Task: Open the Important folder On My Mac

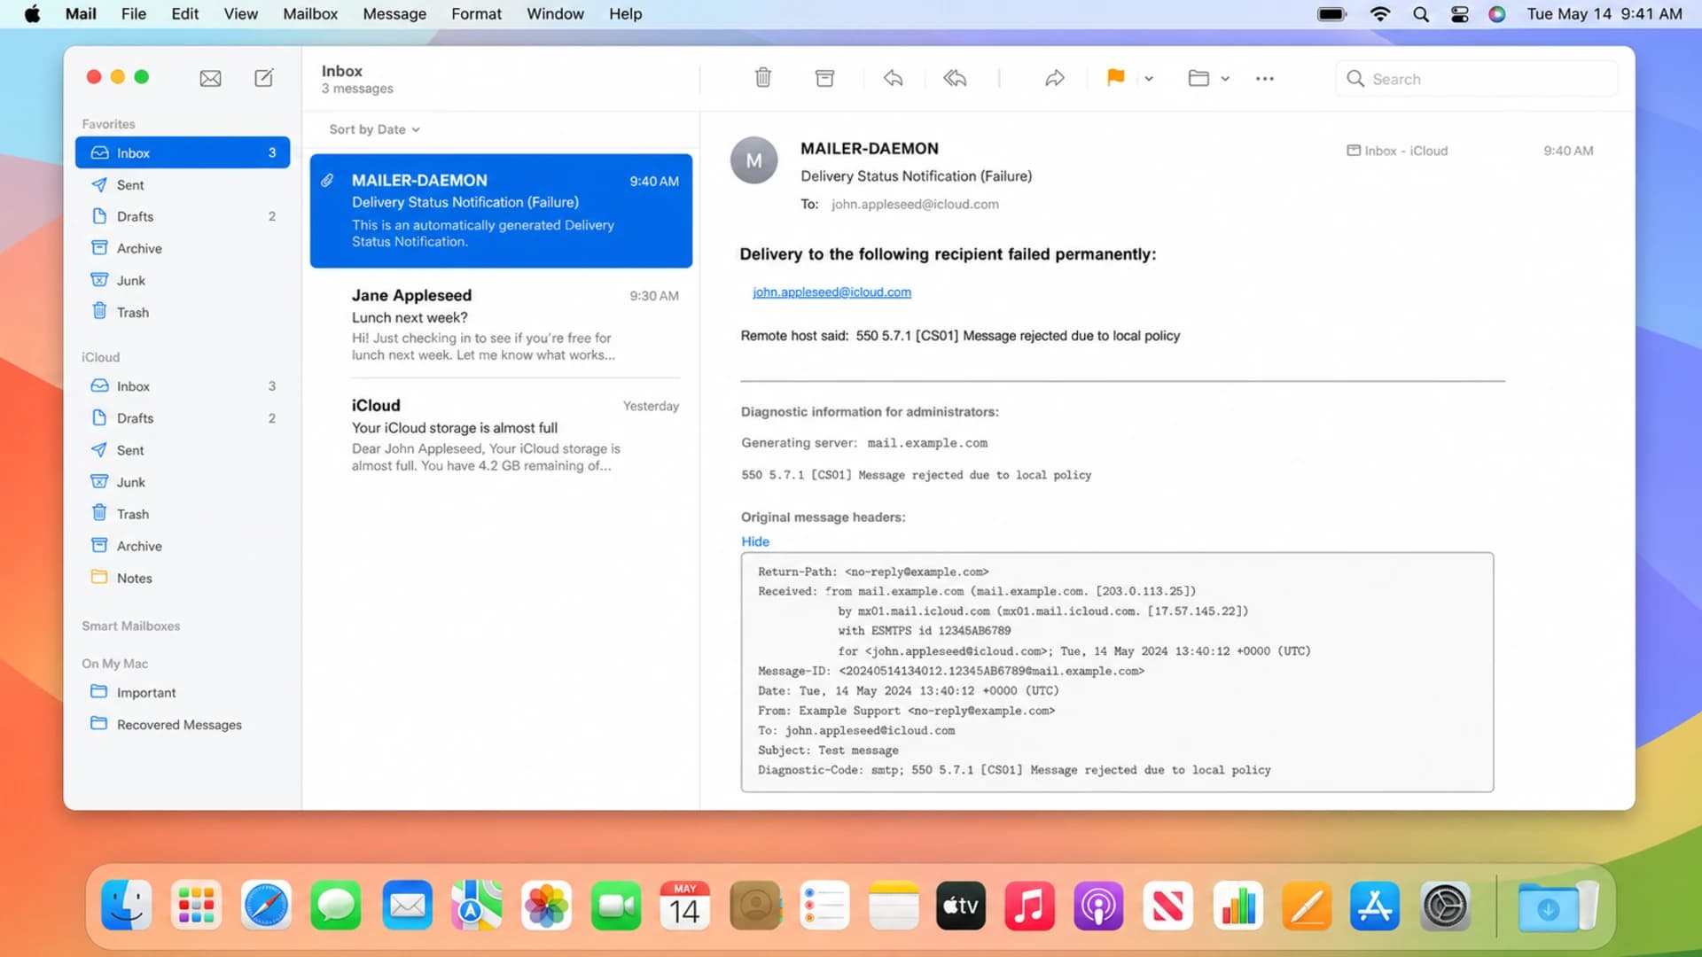Action: (x=183, y=692)
